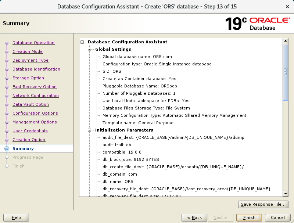Image resolution: width=294 pixels, height=223 pixels.
Task: Click the Database Configuration Assistant heading
Action: (x=128, y=42)
